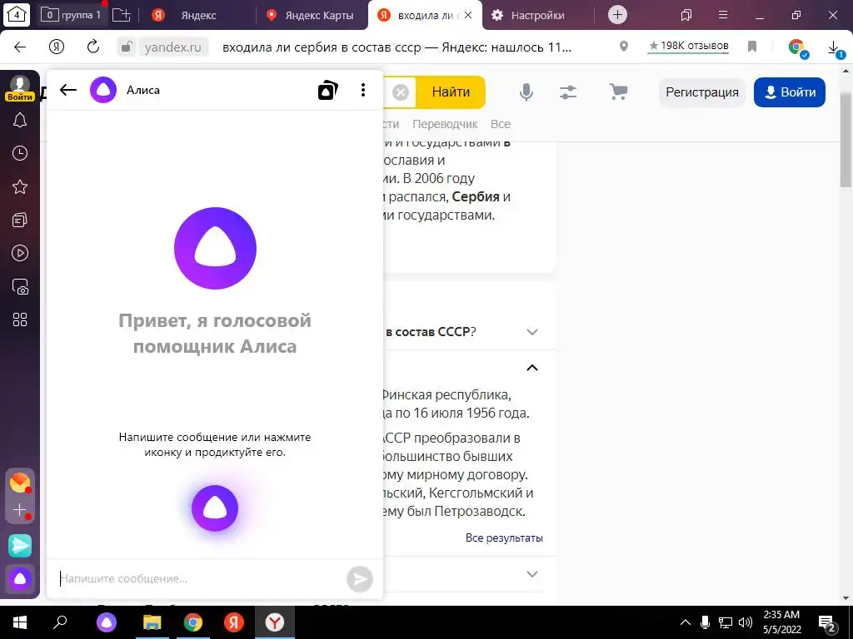Reload the current page
Viewport: 853px width, 639px height.
[93, 47]
